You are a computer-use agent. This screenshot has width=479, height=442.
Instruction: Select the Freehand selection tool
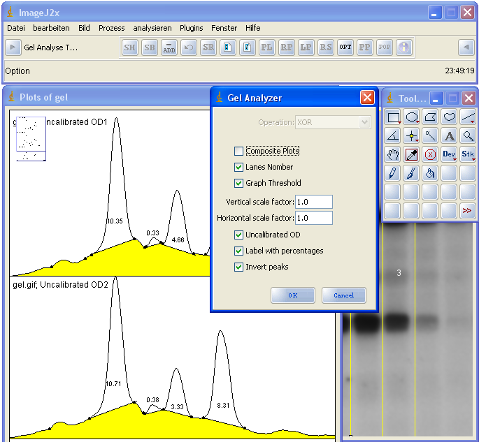(449, 117)
